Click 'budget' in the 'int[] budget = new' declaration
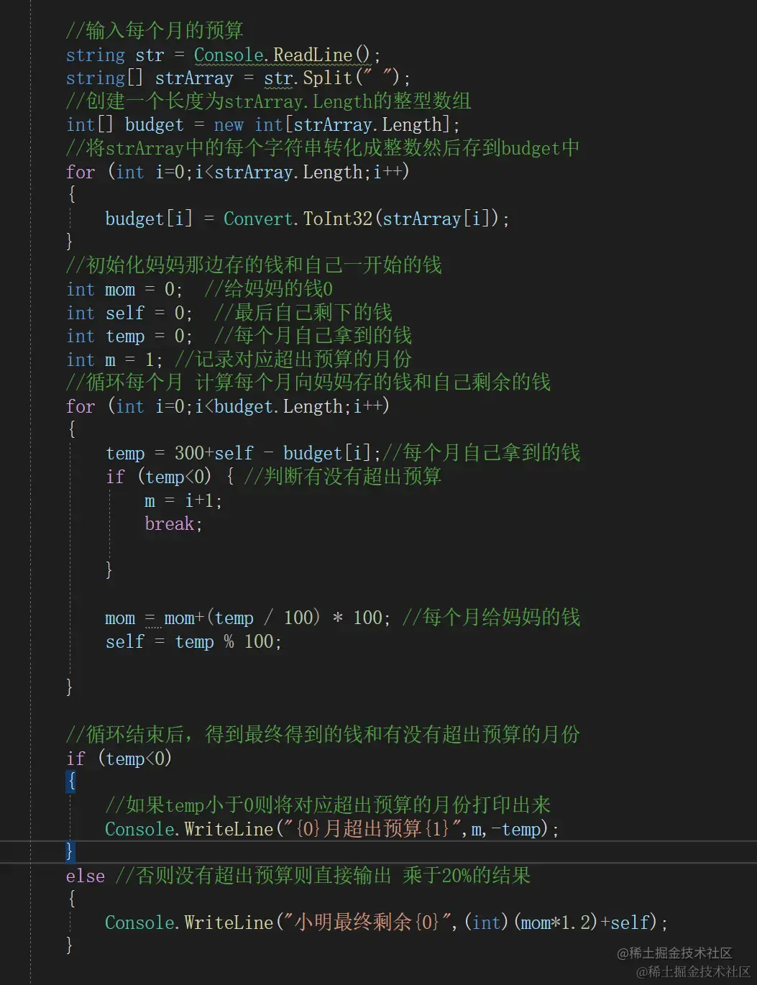The image size is (757, 985). (x=155, y=125)
